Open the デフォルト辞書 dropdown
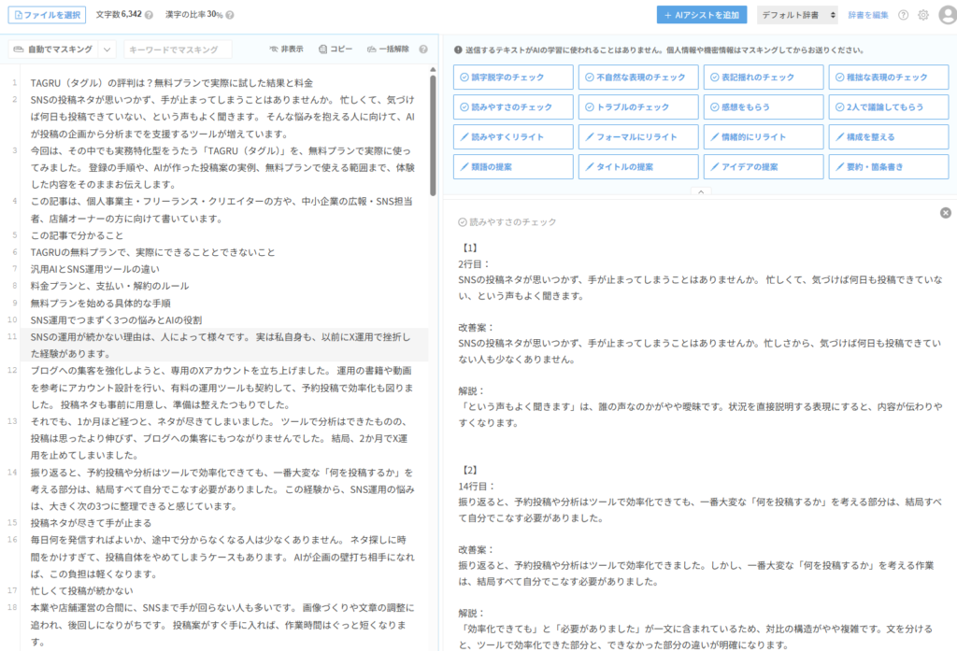The image size is (957, 651). tap(798, 15)
